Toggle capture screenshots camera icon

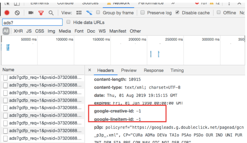pyautogui.click(x=31, y=13)
